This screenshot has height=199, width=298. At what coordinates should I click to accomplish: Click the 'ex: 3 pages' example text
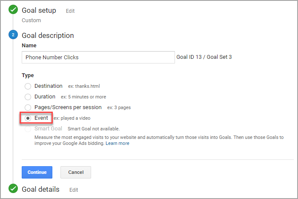119,107
